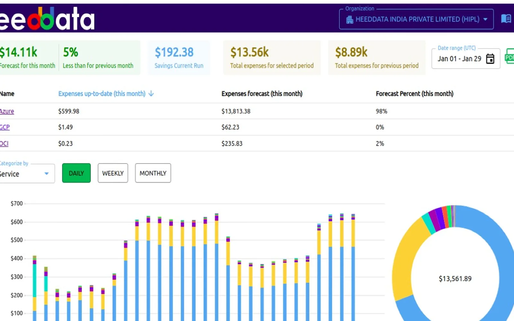Switch to WEEKLY breakdown
The width and height of the screenshot is (514, 321).
(x=113, y=173)
